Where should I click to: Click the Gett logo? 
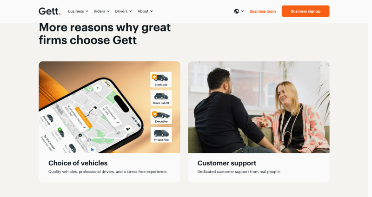(x=50, y=11)
